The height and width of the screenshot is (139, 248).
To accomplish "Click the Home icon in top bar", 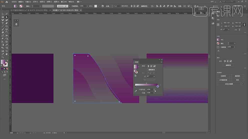I will point(7,2).
